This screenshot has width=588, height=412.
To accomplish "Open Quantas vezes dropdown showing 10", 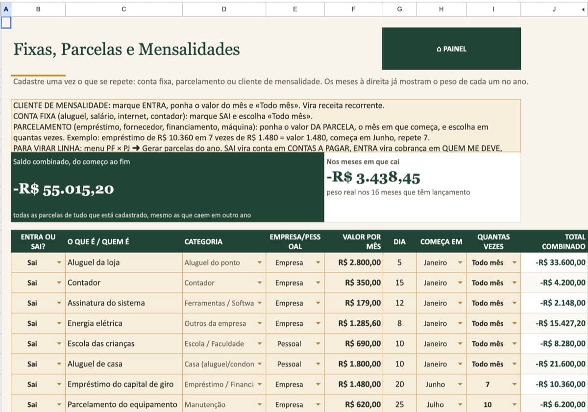I will pos(514,405).
